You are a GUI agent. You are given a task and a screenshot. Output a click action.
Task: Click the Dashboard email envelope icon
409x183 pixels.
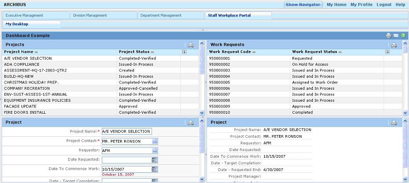click(x=396, y=36)
